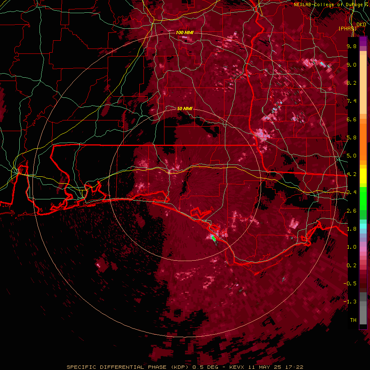Click the 1.8 legend value
This screenshot has height=370, width=370.
tap(351, 229)
